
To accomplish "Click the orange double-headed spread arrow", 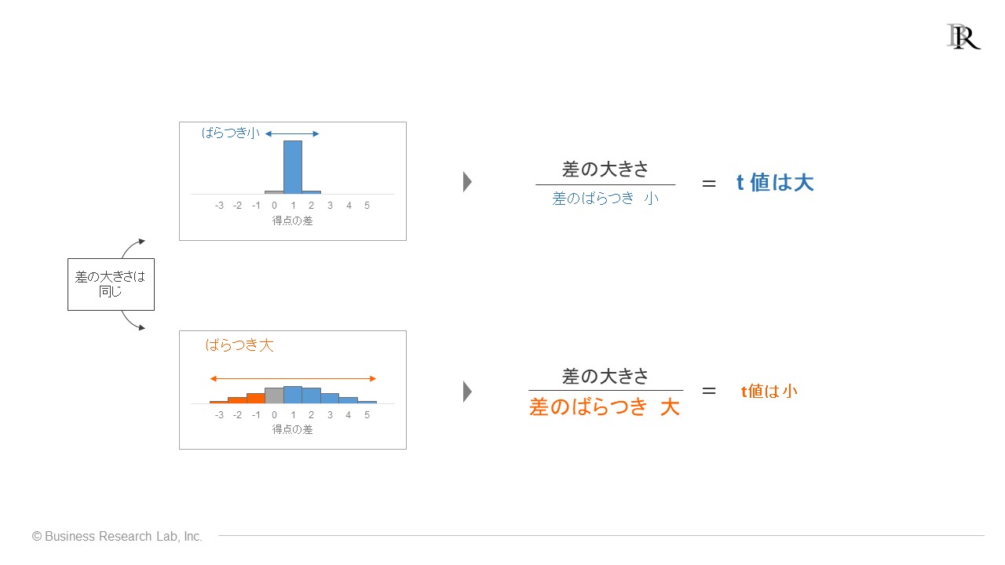I will [293, 379].
